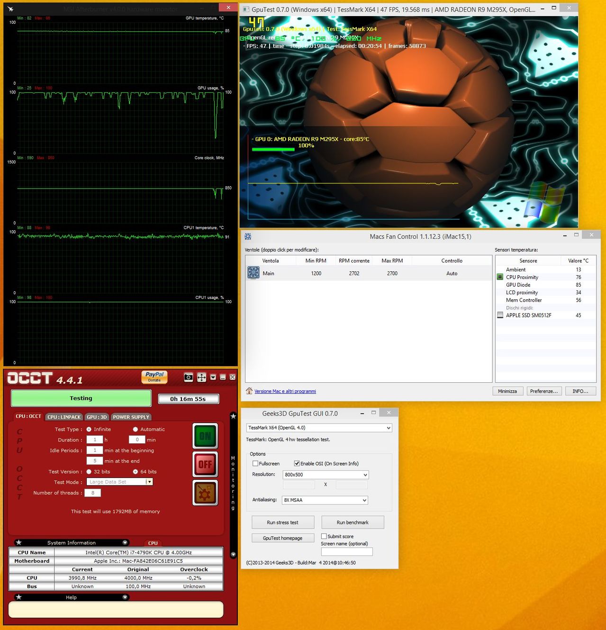Click the Testing status bar in OCCT
606x630 pixels.
(x=81, y=398)
